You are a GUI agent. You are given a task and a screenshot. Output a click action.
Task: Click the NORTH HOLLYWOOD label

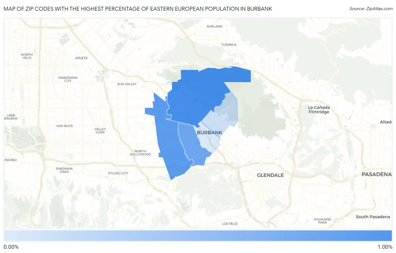[x=140, y=153]
